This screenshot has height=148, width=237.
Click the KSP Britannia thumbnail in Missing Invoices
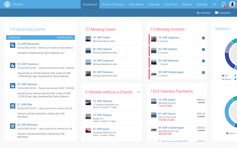[154, 62]
